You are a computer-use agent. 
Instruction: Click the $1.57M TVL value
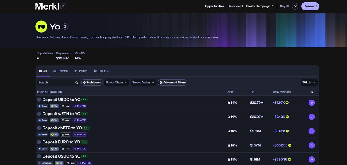tap(255, 145)
